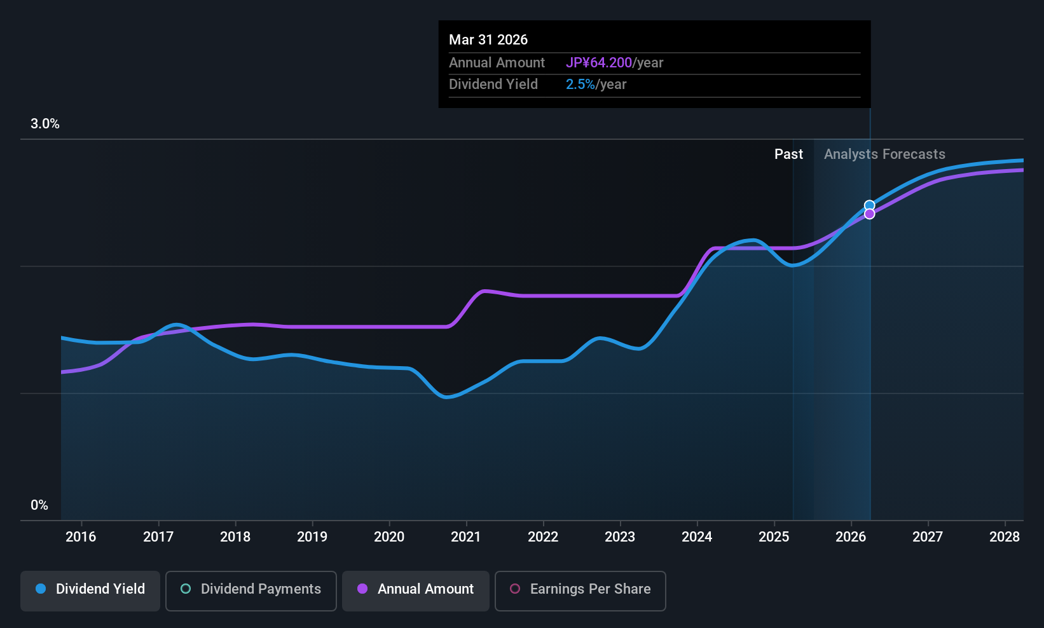Click the Analysts Forecasts label
Image resolution: width=1044 pixels, height=628 pixels.
[x=884, y=154]
